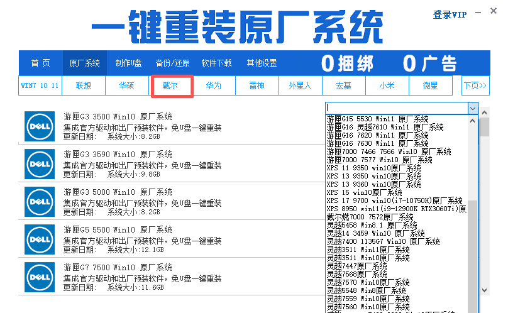The image size is (508, 313).
Task: Choose 灵越3511 Win11原厂系统
Action: click(x=368, y=250)
